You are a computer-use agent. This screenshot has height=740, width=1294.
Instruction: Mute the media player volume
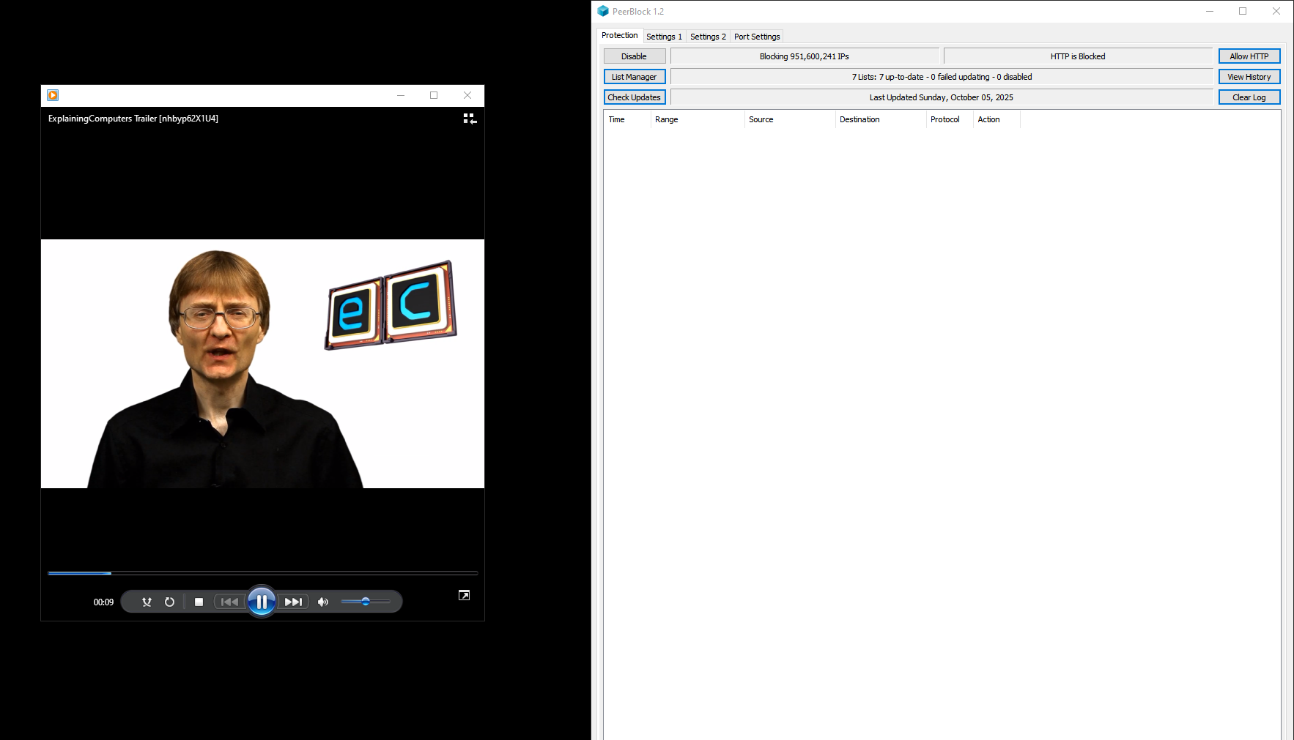(x=323, y=602)
